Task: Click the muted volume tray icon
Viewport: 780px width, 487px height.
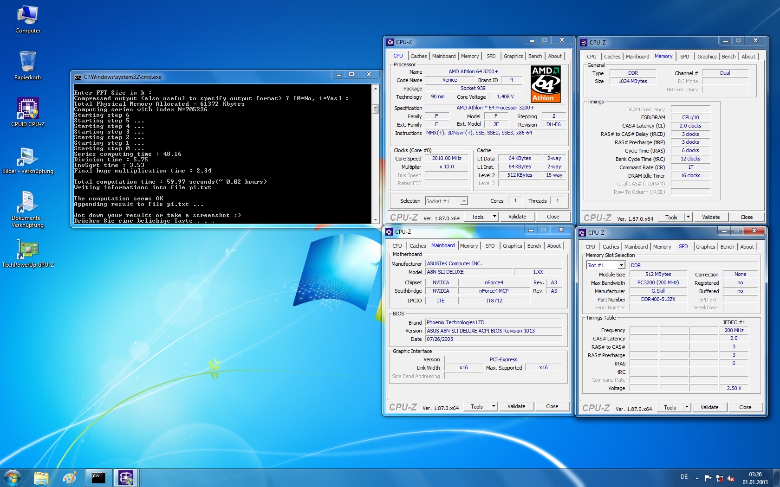Action: [x=731, y=478]
